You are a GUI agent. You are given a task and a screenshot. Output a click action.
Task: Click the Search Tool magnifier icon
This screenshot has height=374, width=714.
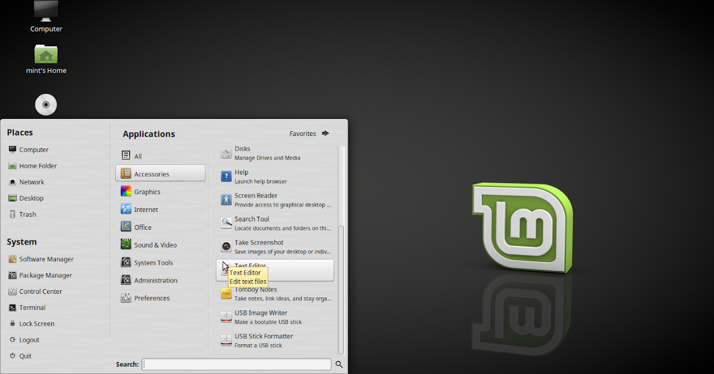pyautogui.click(x=226, y=223)
